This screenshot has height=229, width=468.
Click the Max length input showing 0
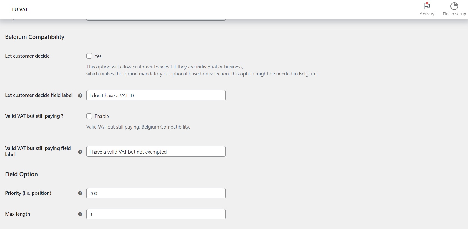156,214
